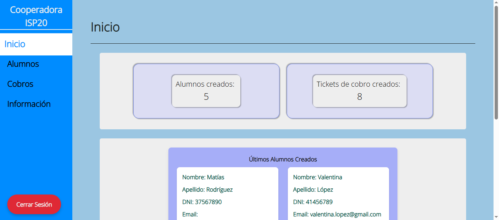Click the page vertical scrollbar thumb
Screen dimensions: 499x220
click(x=496, y=62)
